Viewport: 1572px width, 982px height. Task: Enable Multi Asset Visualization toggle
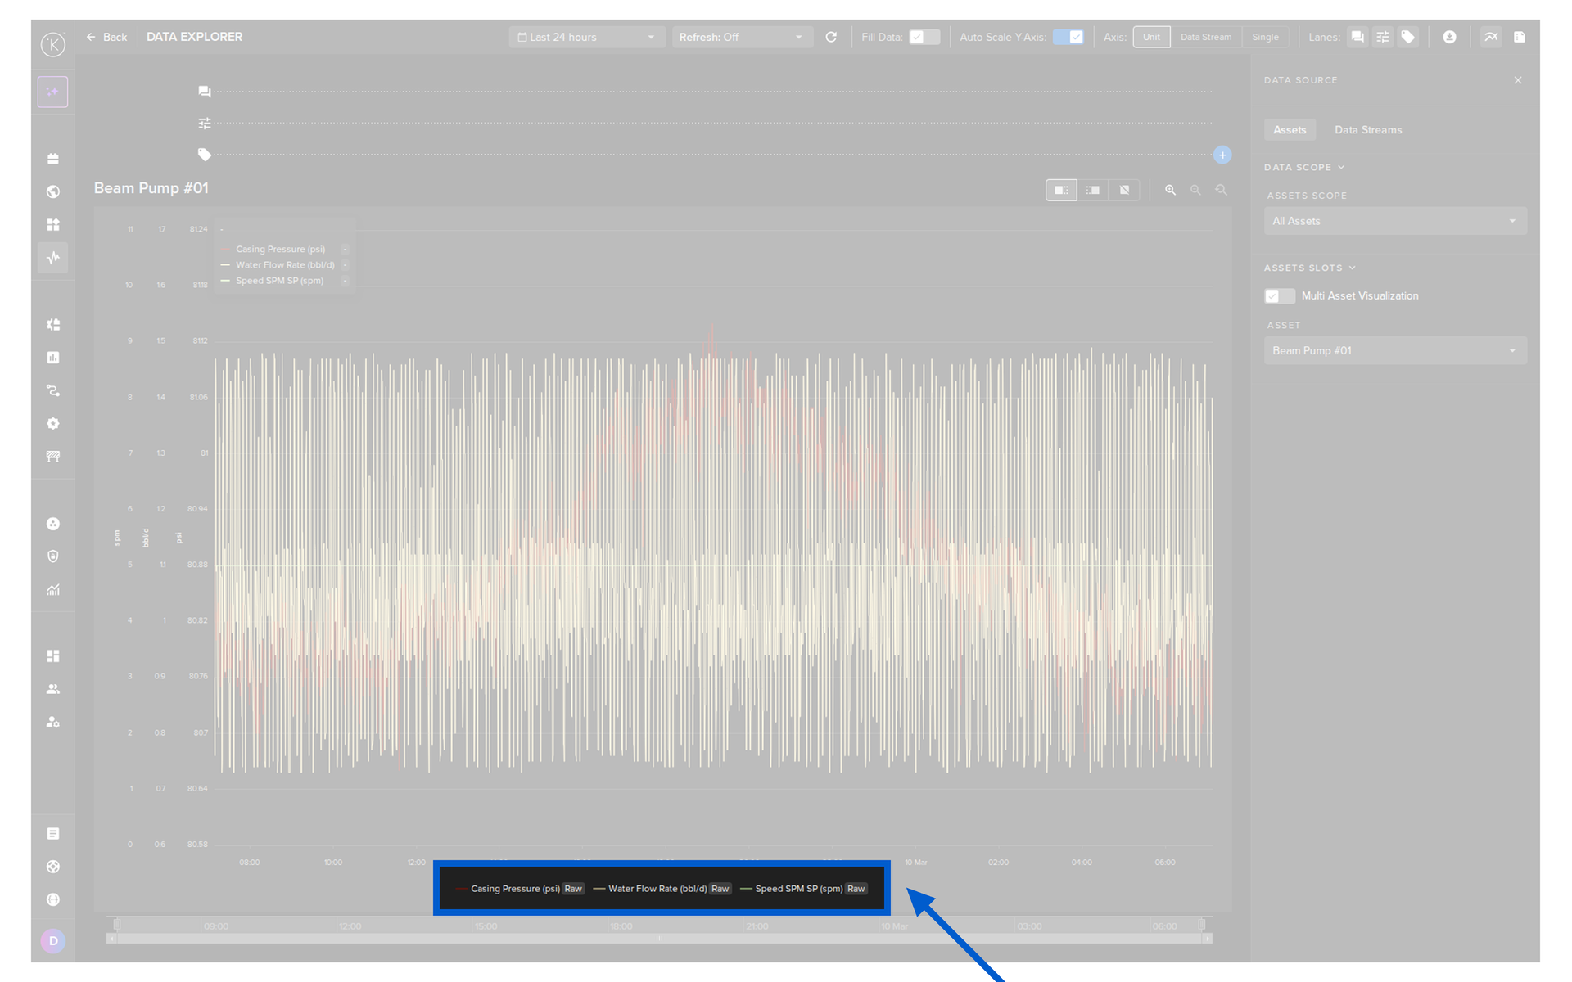point(1280,296)
